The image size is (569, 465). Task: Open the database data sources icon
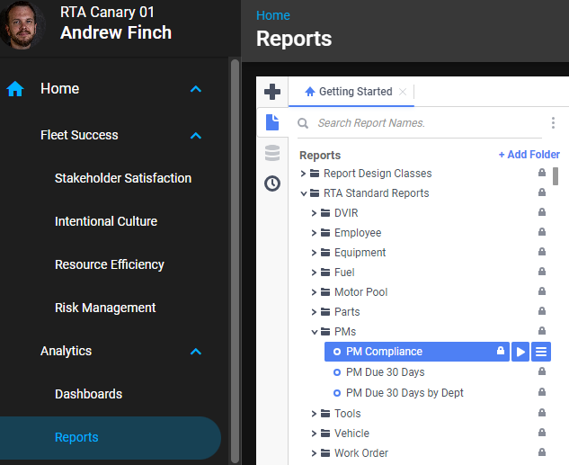pyautogui.click(x=271, y=153)
